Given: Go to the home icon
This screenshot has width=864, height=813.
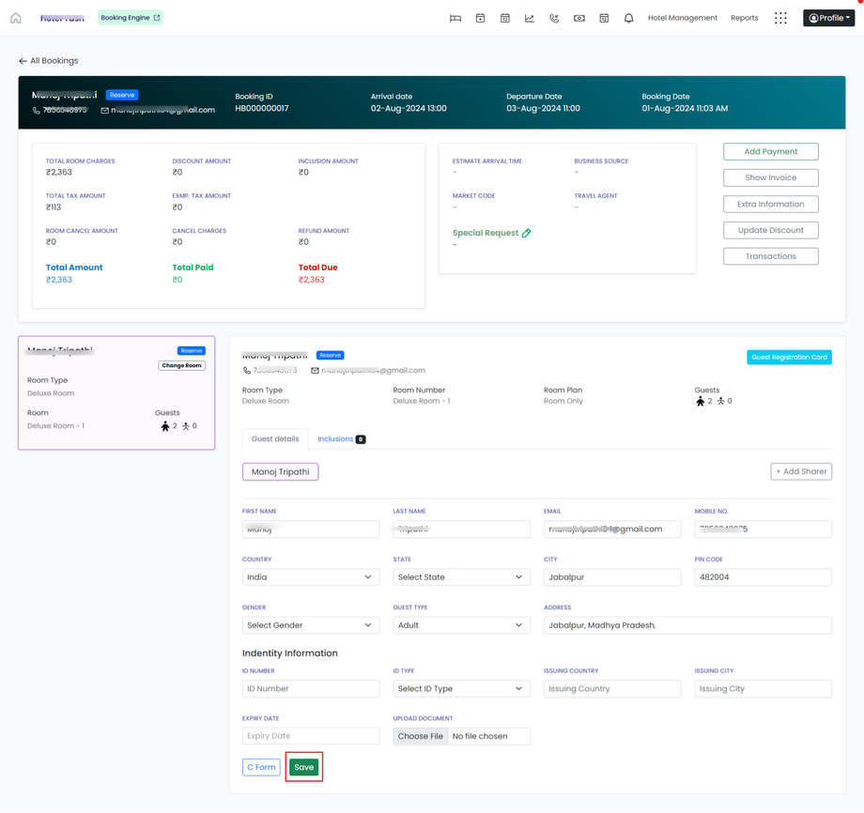Looking at the screenshot, I should (x=15, y=18).
